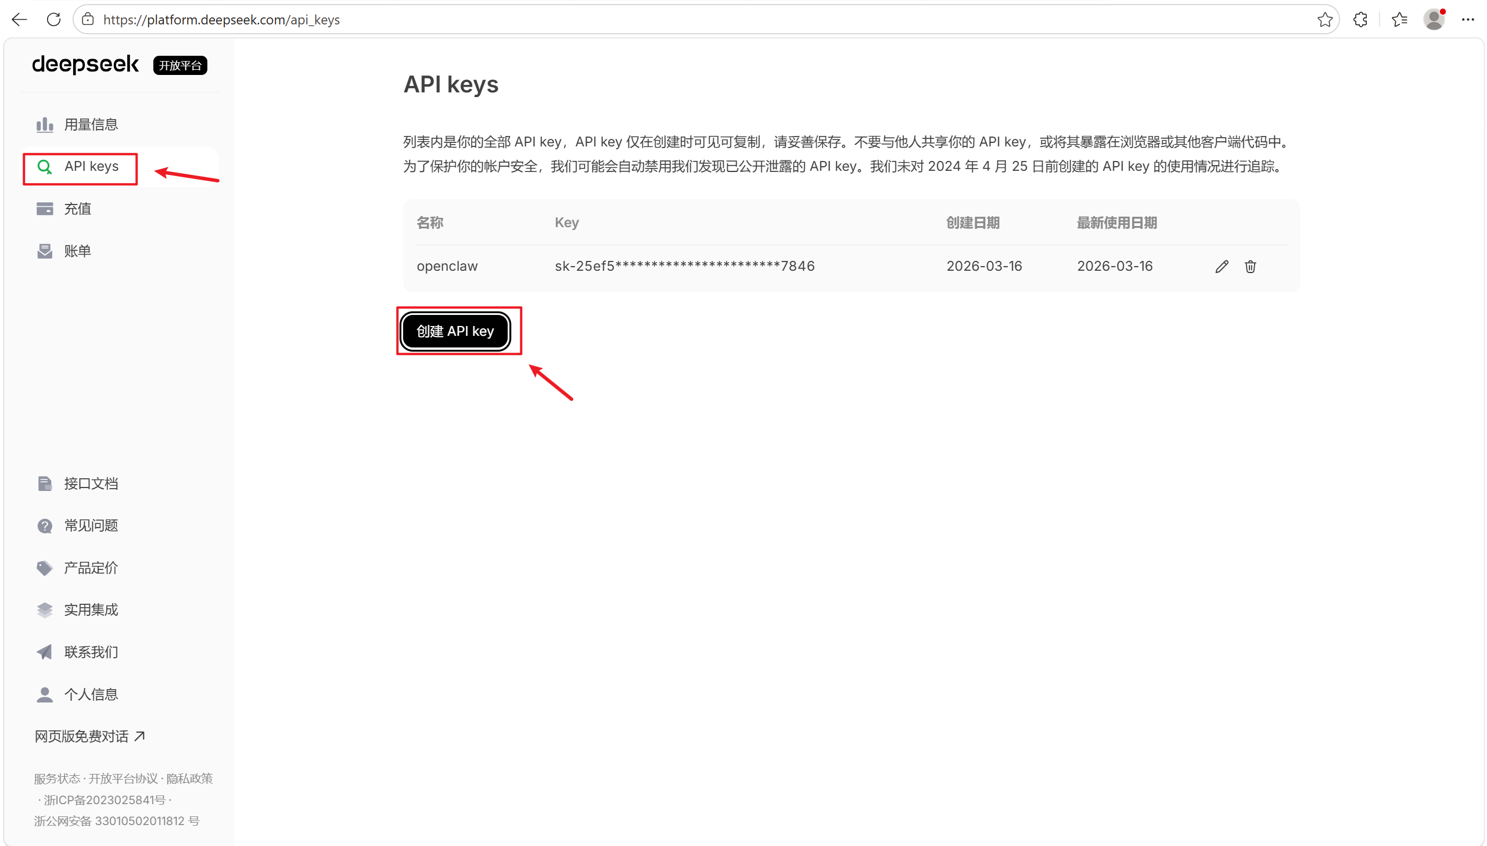This screenshot has width=1487, height=846.
Task: Click the browser refresh icon
Action: [x=53, y=20]
